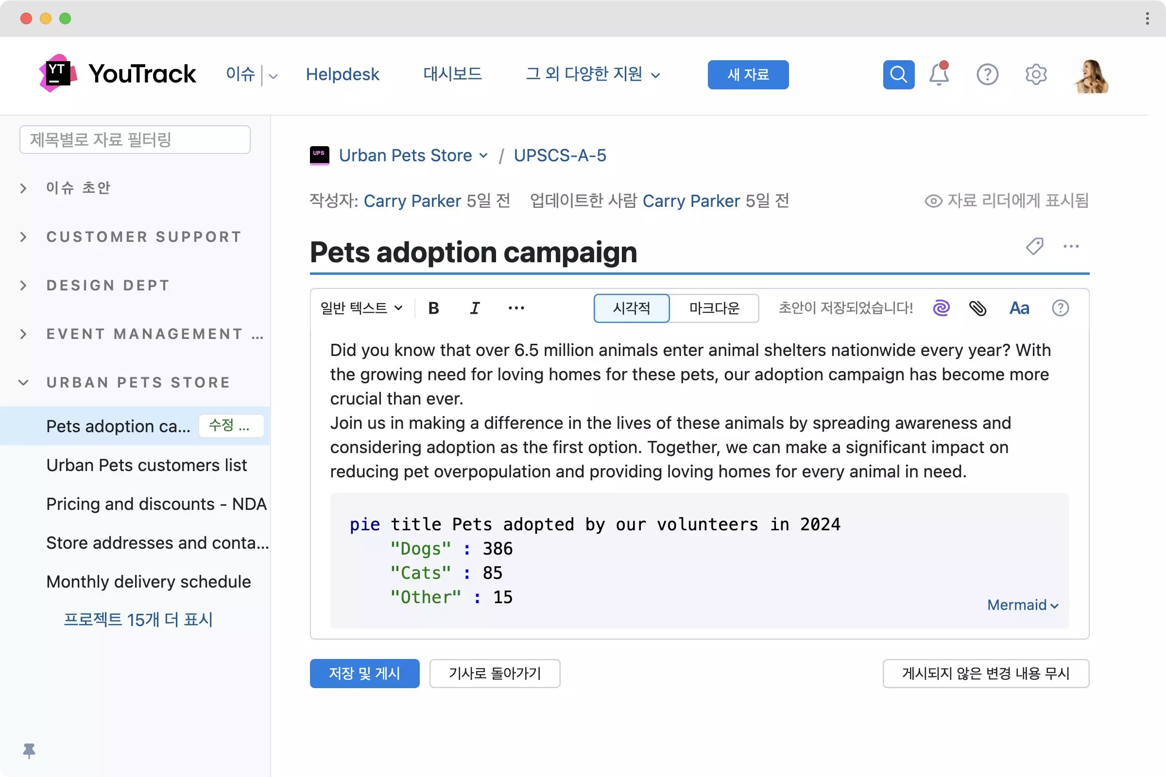Click the tag icon beside title
The image size is (1166, 777).
[x=1035, y=246]
